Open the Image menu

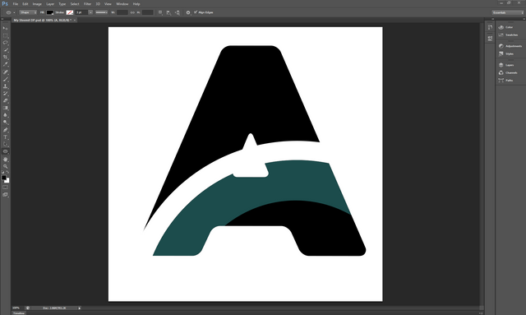tap(37, 4)
